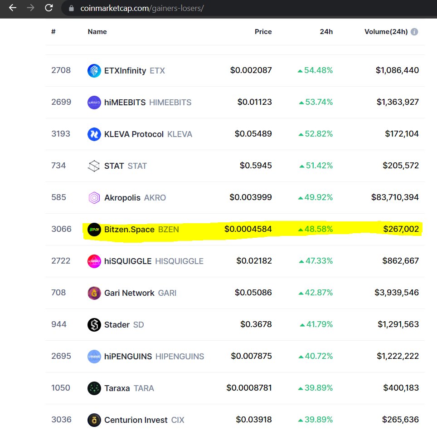
Task: Click the rank number 944
Action: pyautogui.click(x=59, y=324)
